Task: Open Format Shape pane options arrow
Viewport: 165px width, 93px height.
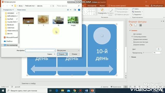Action: 161,21
